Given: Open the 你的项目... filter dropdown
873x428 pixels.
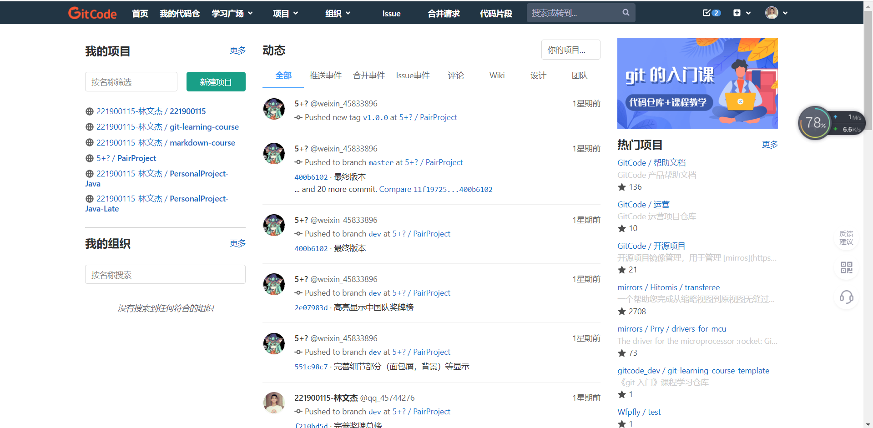Looking at the screenshot, I should click(x=570, y=50).
